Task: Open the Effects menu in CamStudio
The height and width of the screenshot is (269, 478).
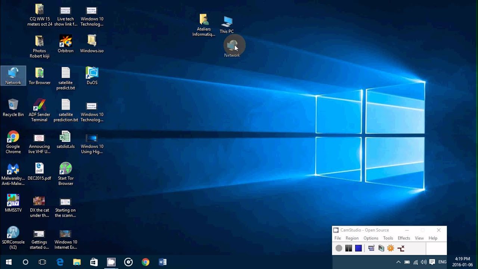Action: click(x=404, y=238)
